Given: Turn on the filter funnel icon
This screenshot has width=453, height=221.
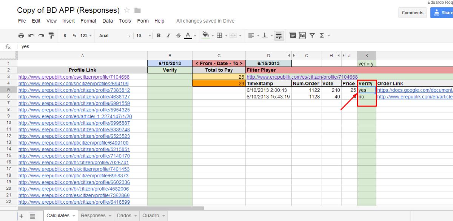Looking at the screenshot, I should [x=312, y=35].
